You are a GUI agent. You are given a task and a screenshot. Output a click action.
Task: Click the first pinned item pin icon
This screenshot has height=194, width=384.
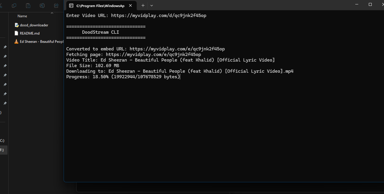[x=5, y=47]
